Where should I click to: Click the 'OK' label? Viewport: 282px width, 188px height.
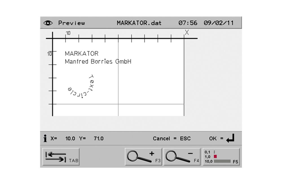(x=213, y=139)
